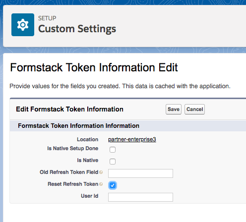
Task: Select the User Id text box
Action: tap(140, 197)
